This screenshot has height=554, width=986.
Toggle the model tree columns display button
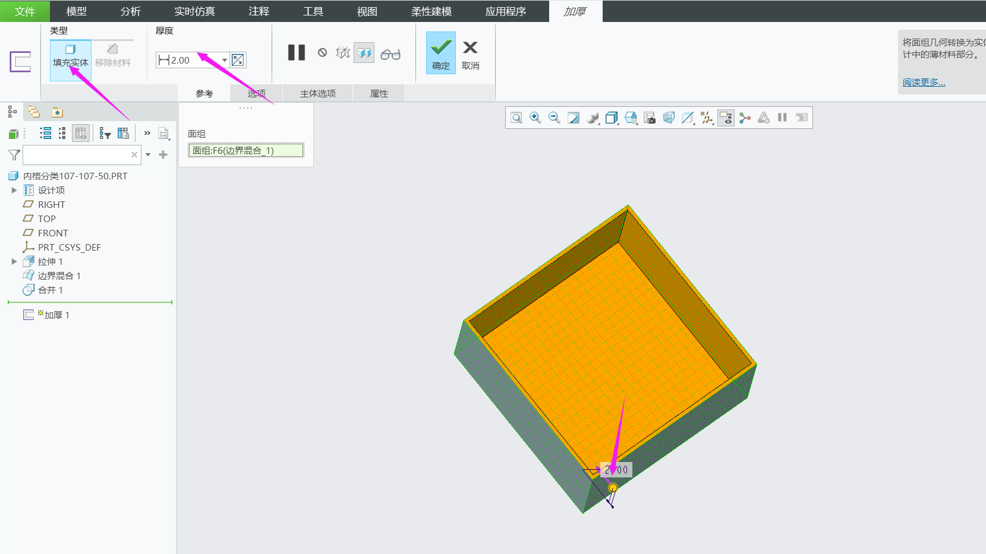[x=80, y=134]
